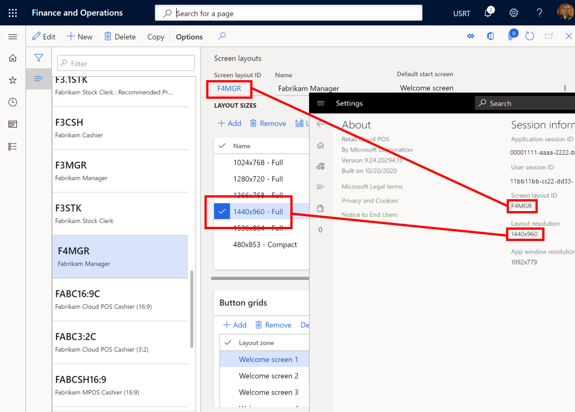The image size is (575, 412).
Task: Open Privacy and Cookies link
Action: point(369,200)
